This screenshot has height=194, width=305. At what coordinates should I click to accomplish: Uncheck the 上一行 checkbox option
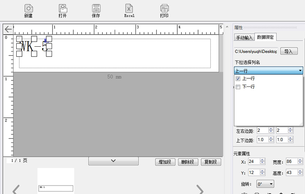point(238,79)
